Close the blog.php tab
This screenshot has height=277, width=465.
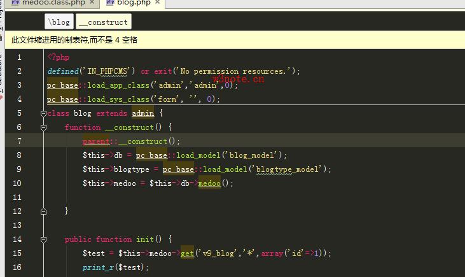pyautogui.click(x=158, y=2)
